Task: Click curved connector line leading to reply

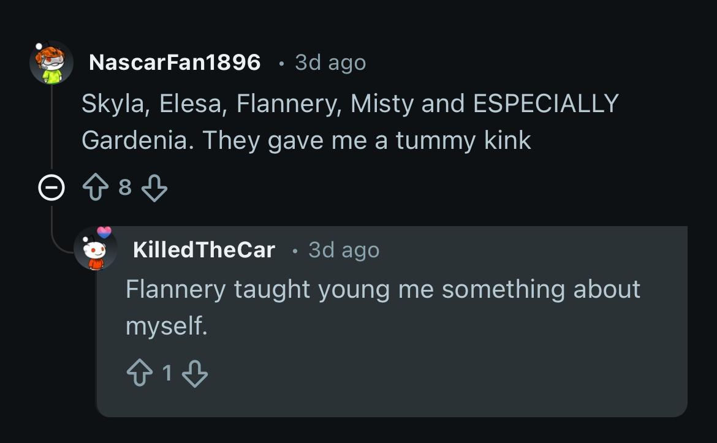Action: (61, 248)
